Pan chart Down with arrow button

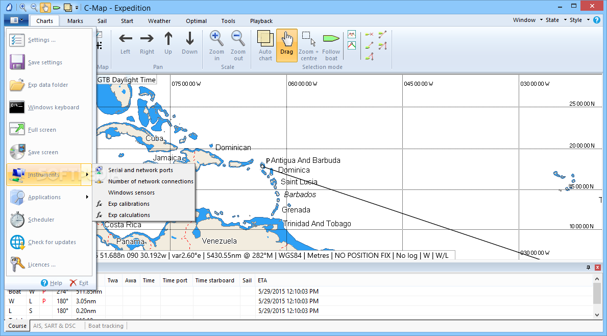[x=190, y=43]
